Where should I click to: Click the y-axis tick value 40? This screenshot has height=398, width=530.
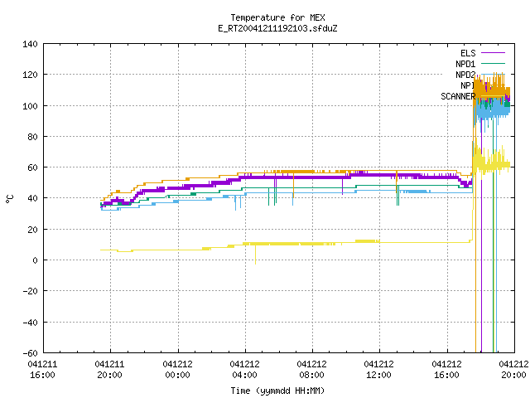[x=32, y=198]
